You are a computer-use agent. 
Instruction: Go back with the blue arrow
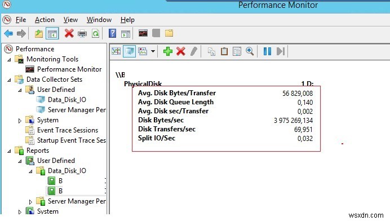point(8,33)
